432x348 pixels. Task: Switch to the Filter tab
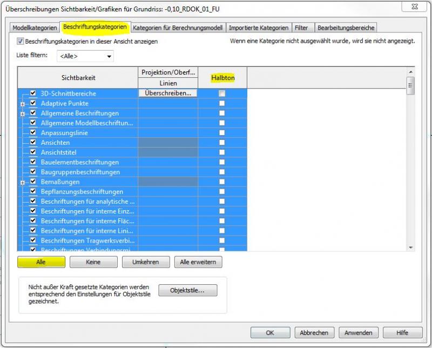point(301,28)
